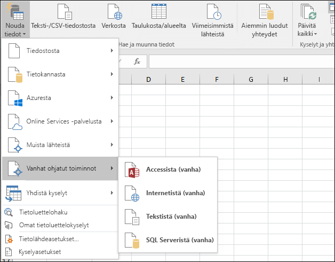Click the Teksti-/CSV-tiedostosta document icon
The image size is (335, 262).
coord(65,12)
